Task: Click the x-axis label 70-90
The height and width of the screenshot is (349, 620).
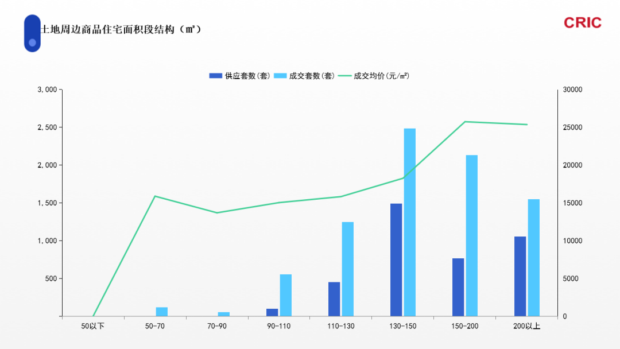Action: point(217,326)
